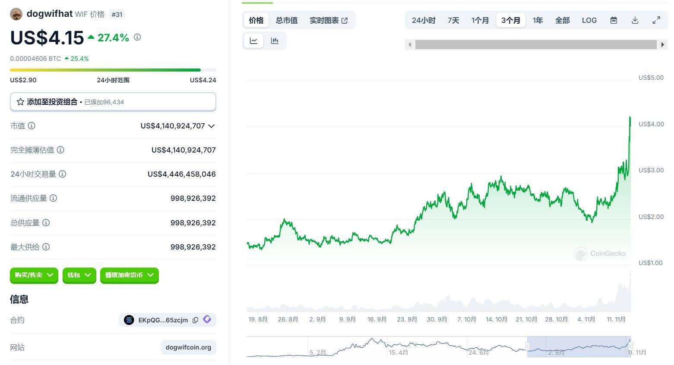Click the info icon beside 27.4%

point(137,37)
